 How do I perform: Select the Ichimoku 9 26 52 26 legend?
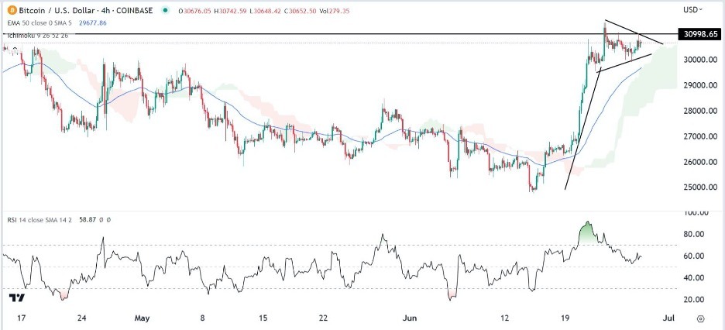click(36, 34)
